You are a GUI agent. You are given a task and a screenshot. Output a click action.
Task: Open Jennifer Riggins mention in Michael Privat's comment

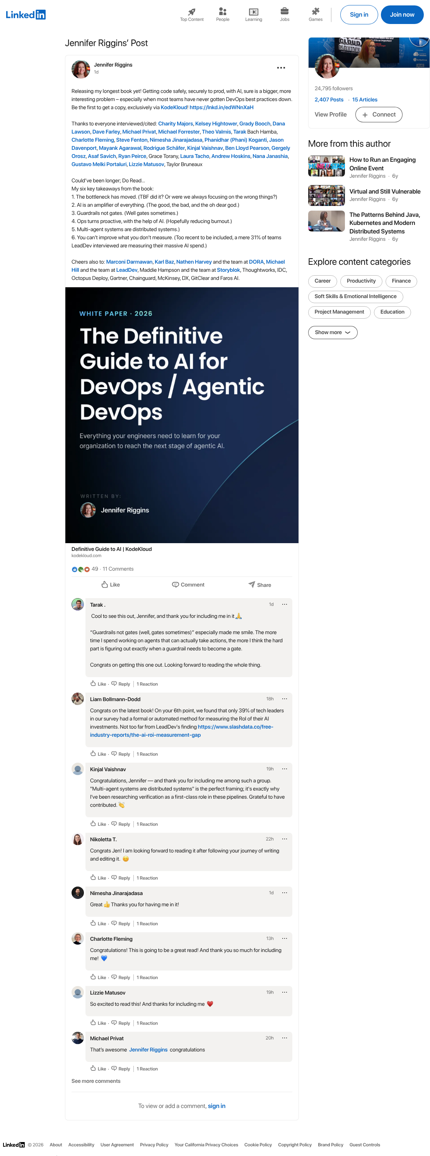coord(148,1050)
